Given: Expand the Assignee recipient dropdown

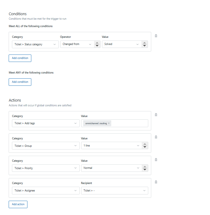Looking at the screenshot, I should pyautogui.click(x=115, y=191).
